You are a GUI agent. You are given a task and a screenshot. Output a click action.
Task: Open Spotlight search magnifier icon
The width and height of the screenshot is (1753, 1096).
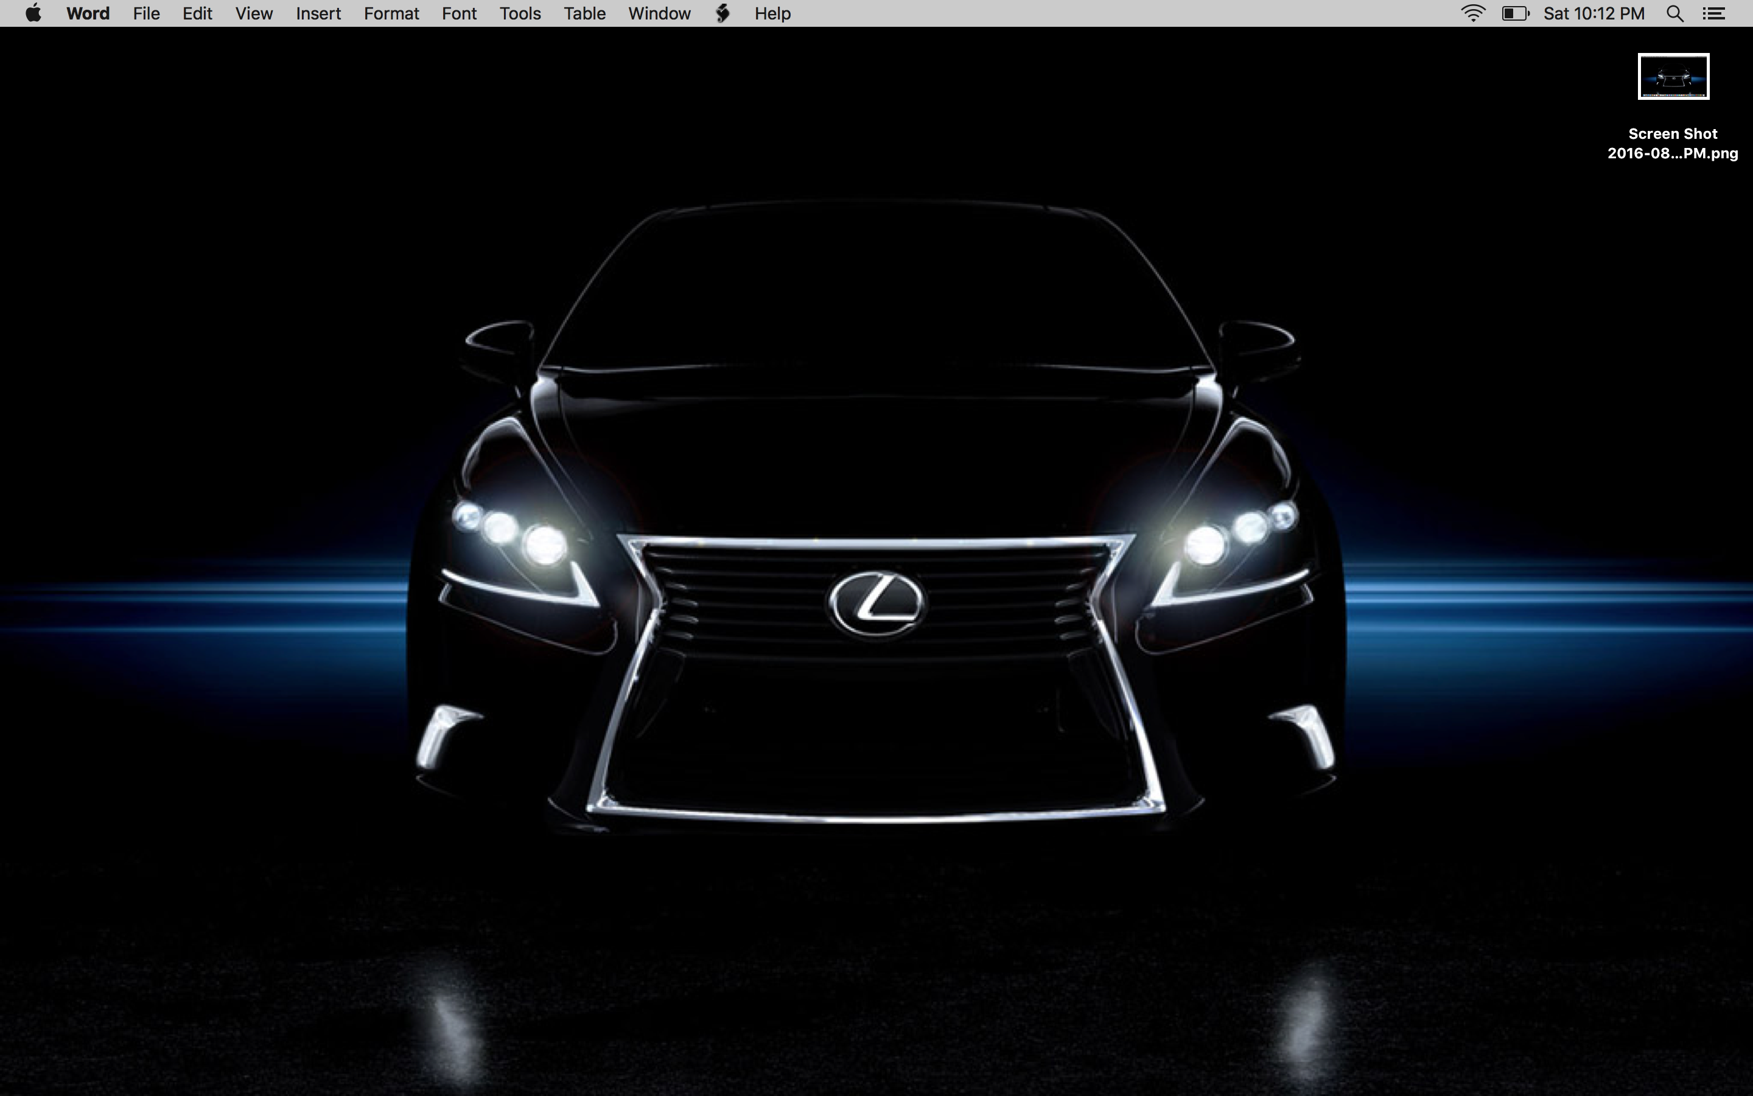pos(1674,13)
